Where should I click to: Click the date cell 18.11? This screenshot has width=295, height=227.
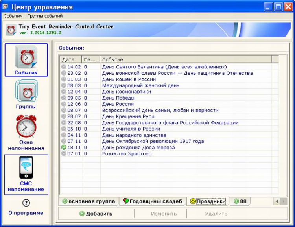(x=74, y=148)
